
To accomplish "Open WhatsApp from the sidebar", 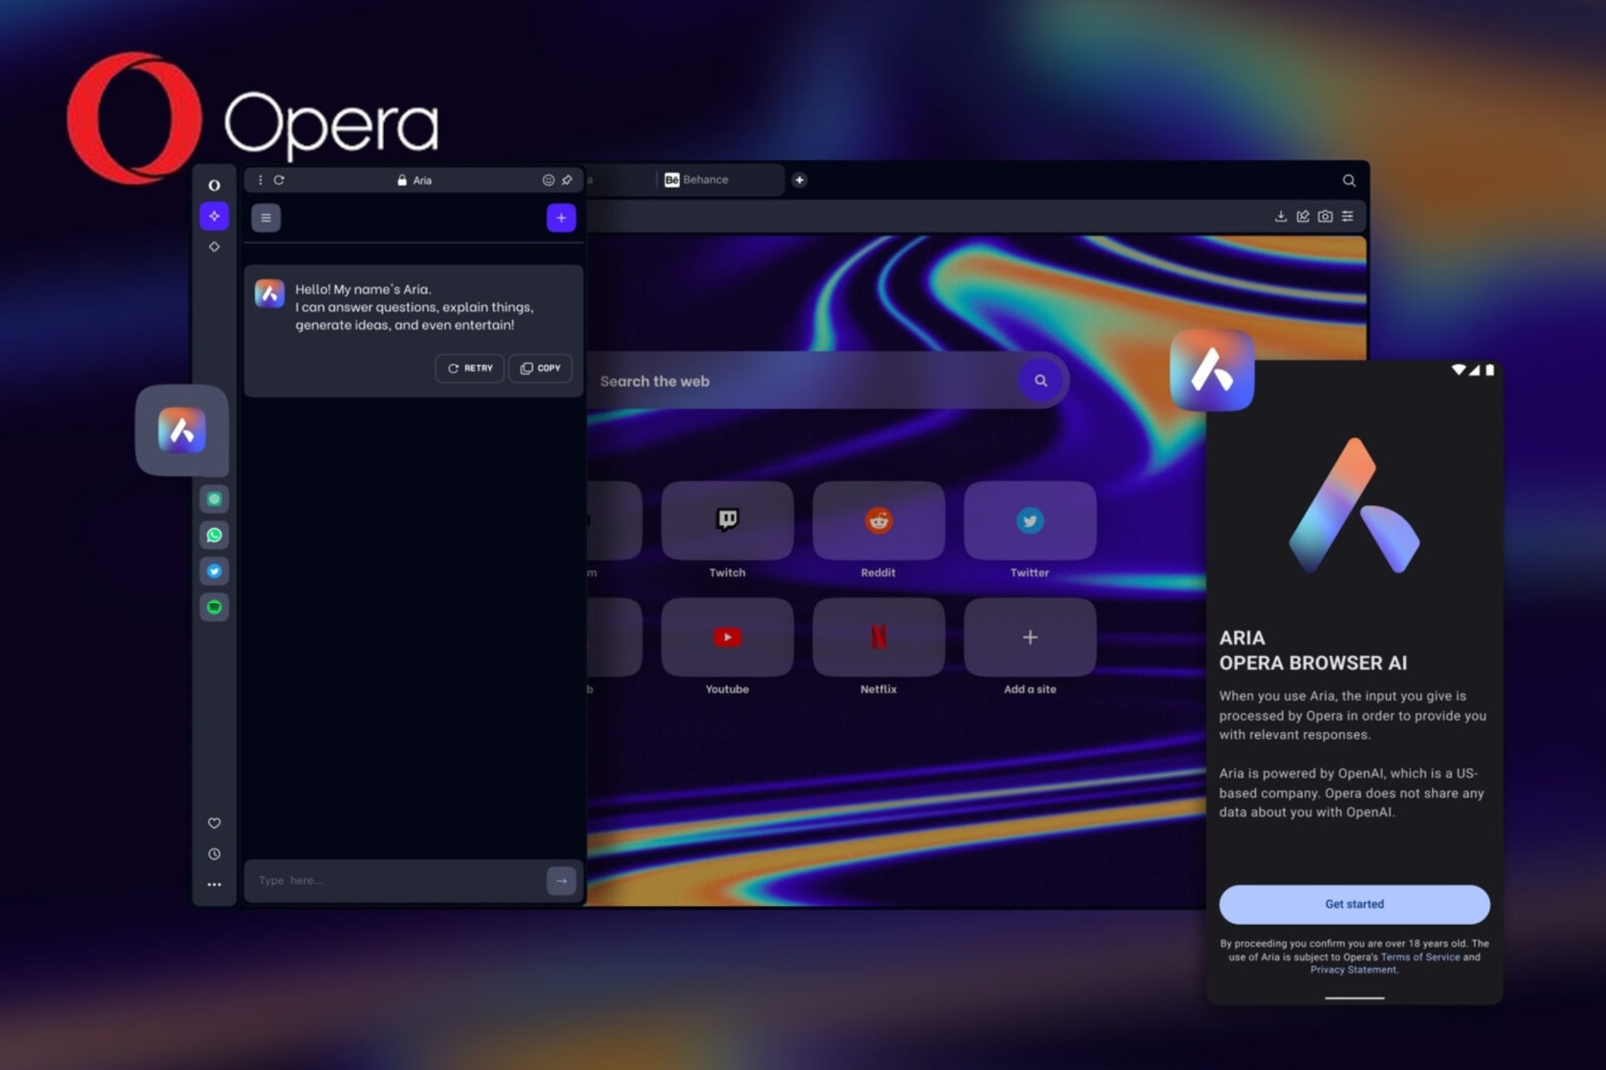I will (x=214, y=535).
